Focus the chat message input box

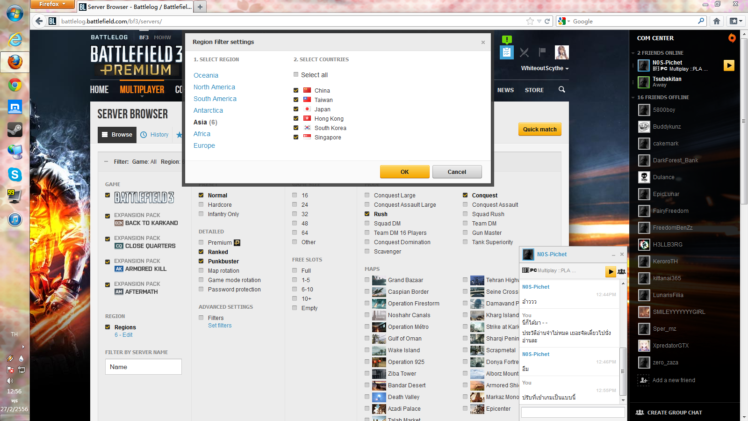[x=573, y=412]
